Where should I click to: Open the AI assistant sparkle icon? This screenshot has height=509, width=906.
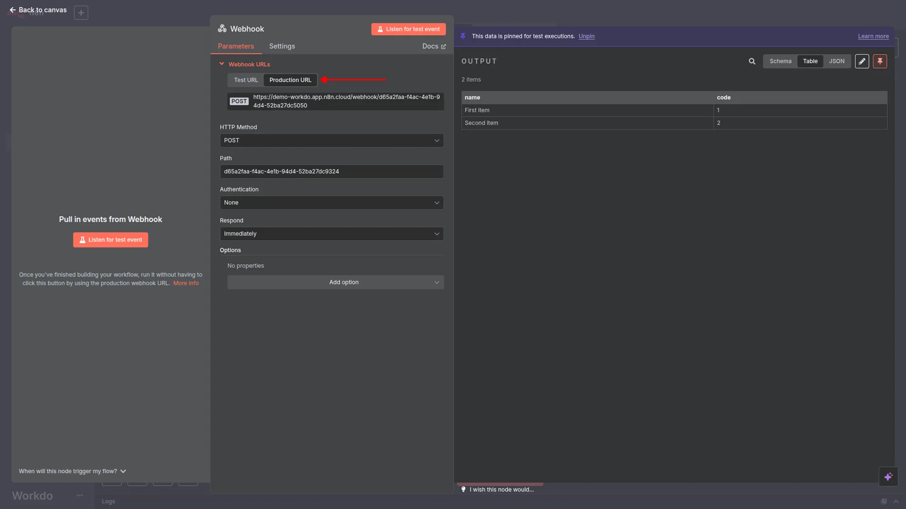click(x=888, y=476)
